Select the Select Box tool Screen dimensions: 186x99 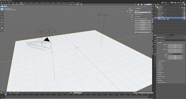click(x=2, y=9)
